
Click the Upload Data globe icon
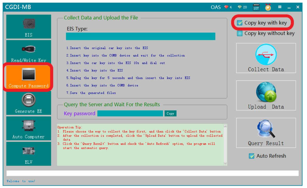pos(266,92)
